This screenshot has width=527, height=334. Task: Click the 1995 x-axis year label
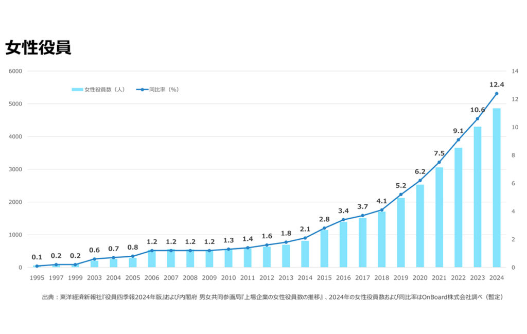coord(37,278)
